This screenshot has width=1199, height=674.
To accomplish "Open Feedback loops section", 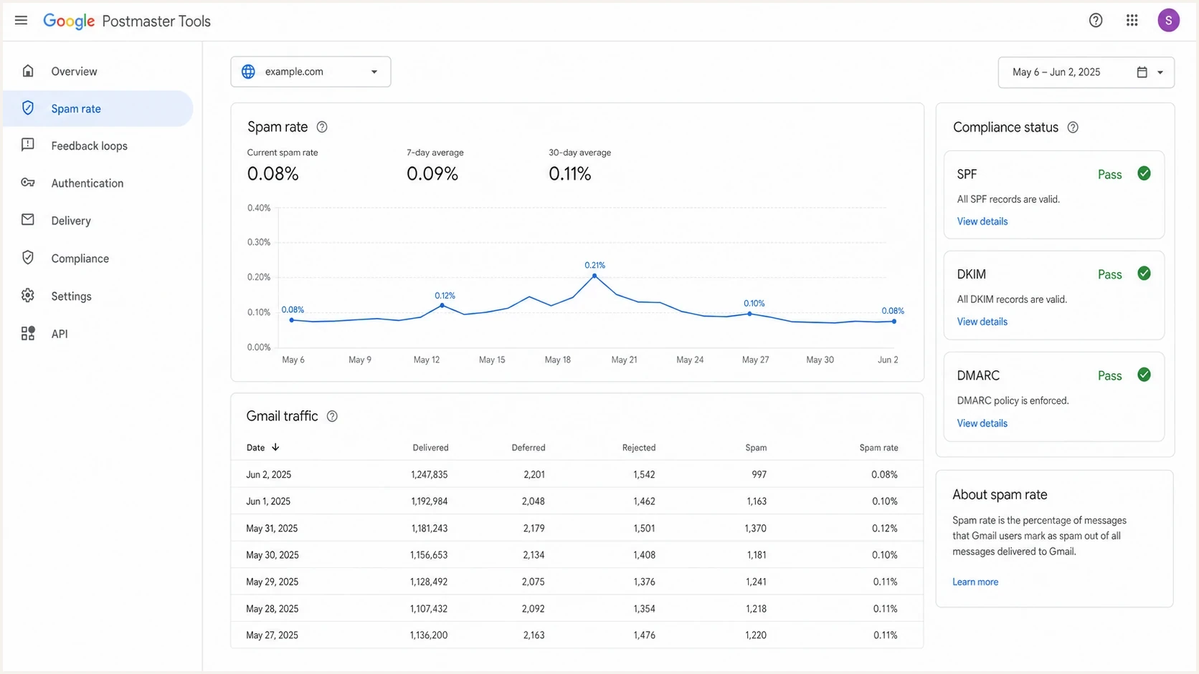I will pos(98,146).
